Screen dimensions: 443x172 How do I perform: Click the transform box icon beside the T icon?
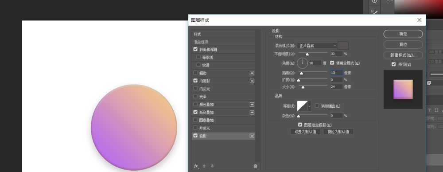coord(436,110)
